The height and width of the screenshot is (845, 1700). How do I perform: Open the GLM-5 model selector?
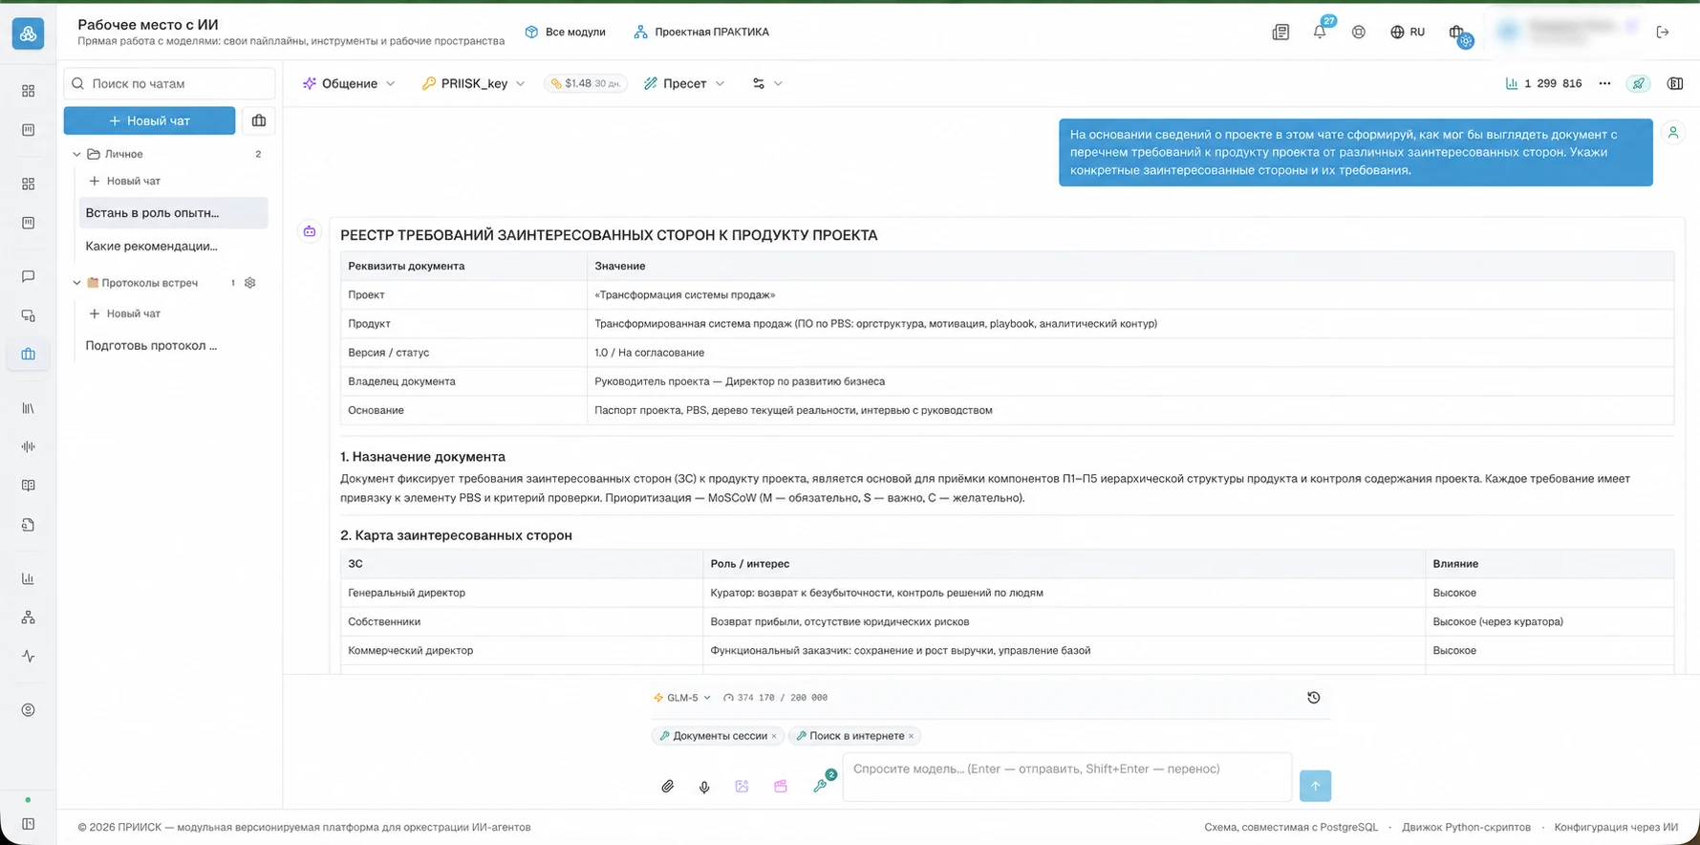point(682,698)
